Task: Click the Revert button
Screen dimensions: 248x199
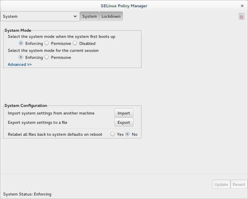Action: coord(239,184)
